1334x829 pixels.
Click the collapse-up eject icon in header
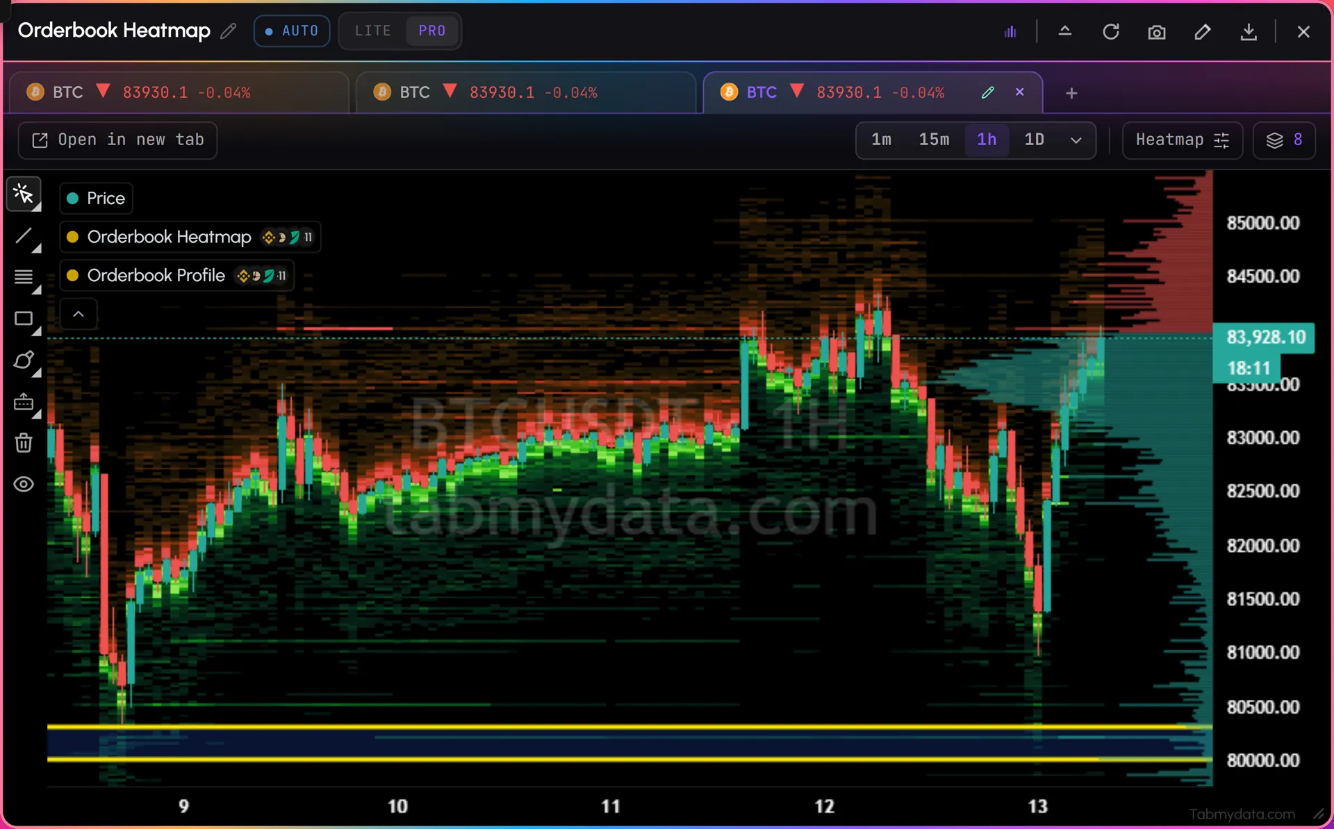click(x=1064, y=31)
